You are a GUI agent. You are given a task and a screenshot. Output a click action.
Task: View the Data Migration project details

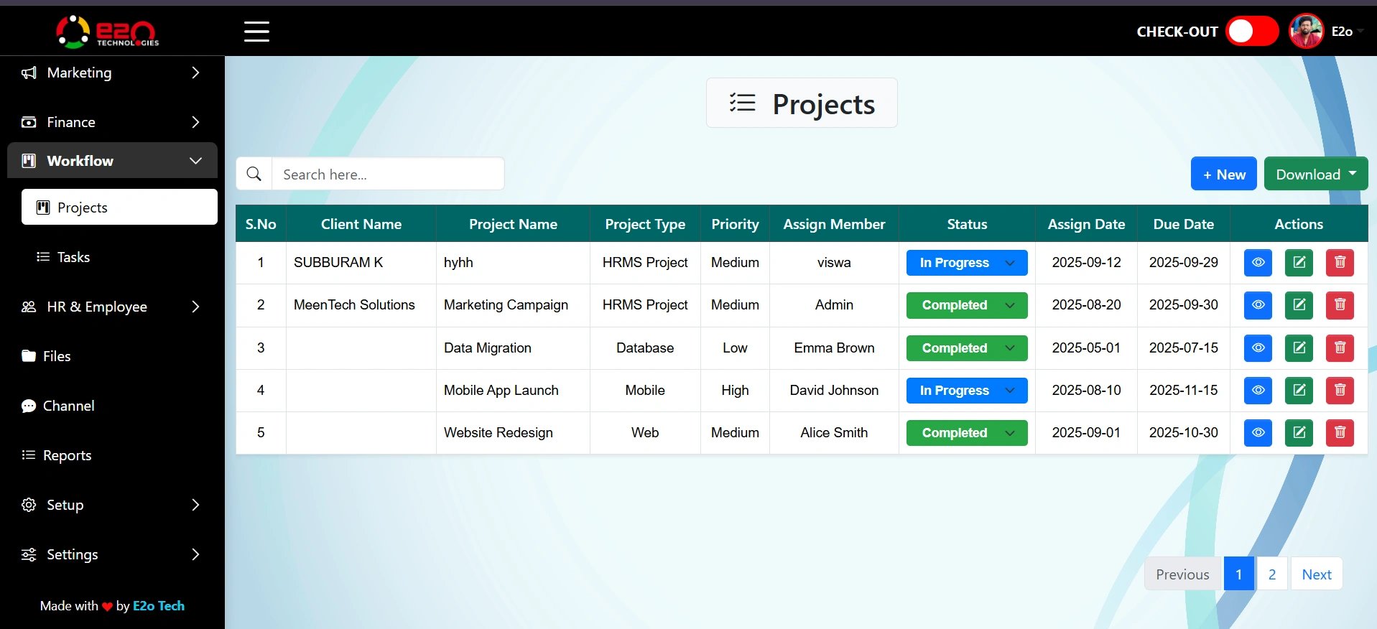(1258, 348)
